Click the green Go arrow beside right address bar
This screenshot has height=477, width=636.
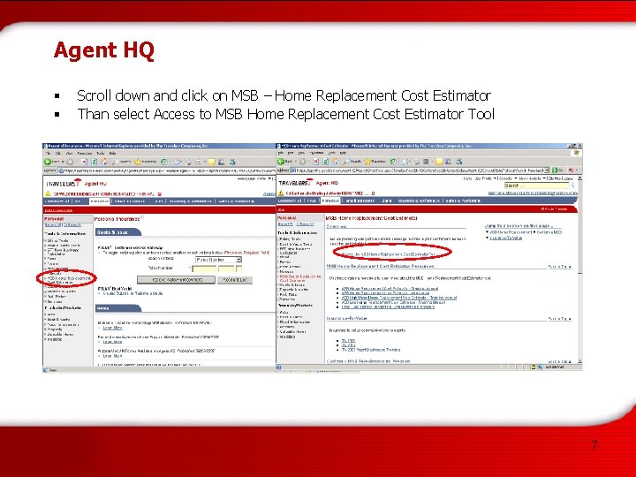coord(554,170)
